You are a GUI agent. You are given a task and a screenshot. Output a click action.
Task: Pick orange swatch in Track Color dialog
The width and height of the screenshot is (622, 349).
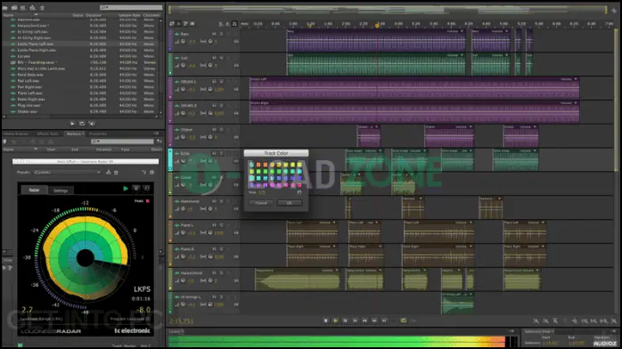(x=266, y=165)
